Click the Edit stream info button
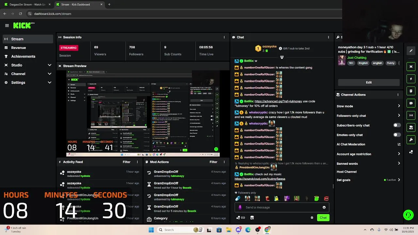The height and width of the screenshot is (235, 418). [x=369, y=83]
